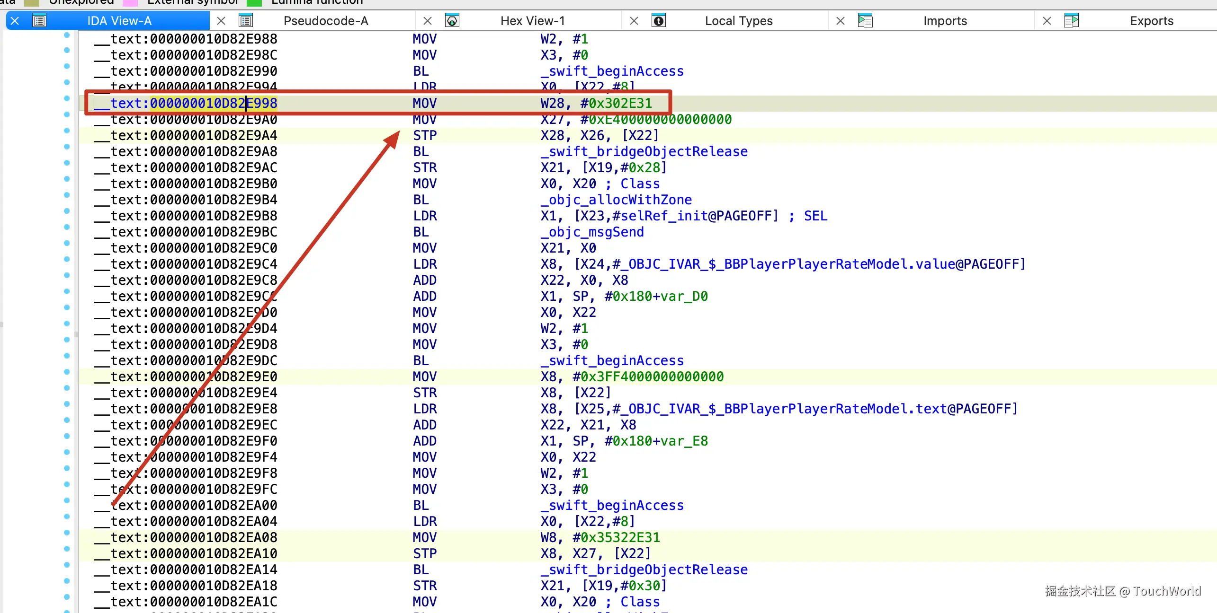Click the Exports tab icon
The height and width of the screenshot is (613, 1217).
coord(1071,21)
